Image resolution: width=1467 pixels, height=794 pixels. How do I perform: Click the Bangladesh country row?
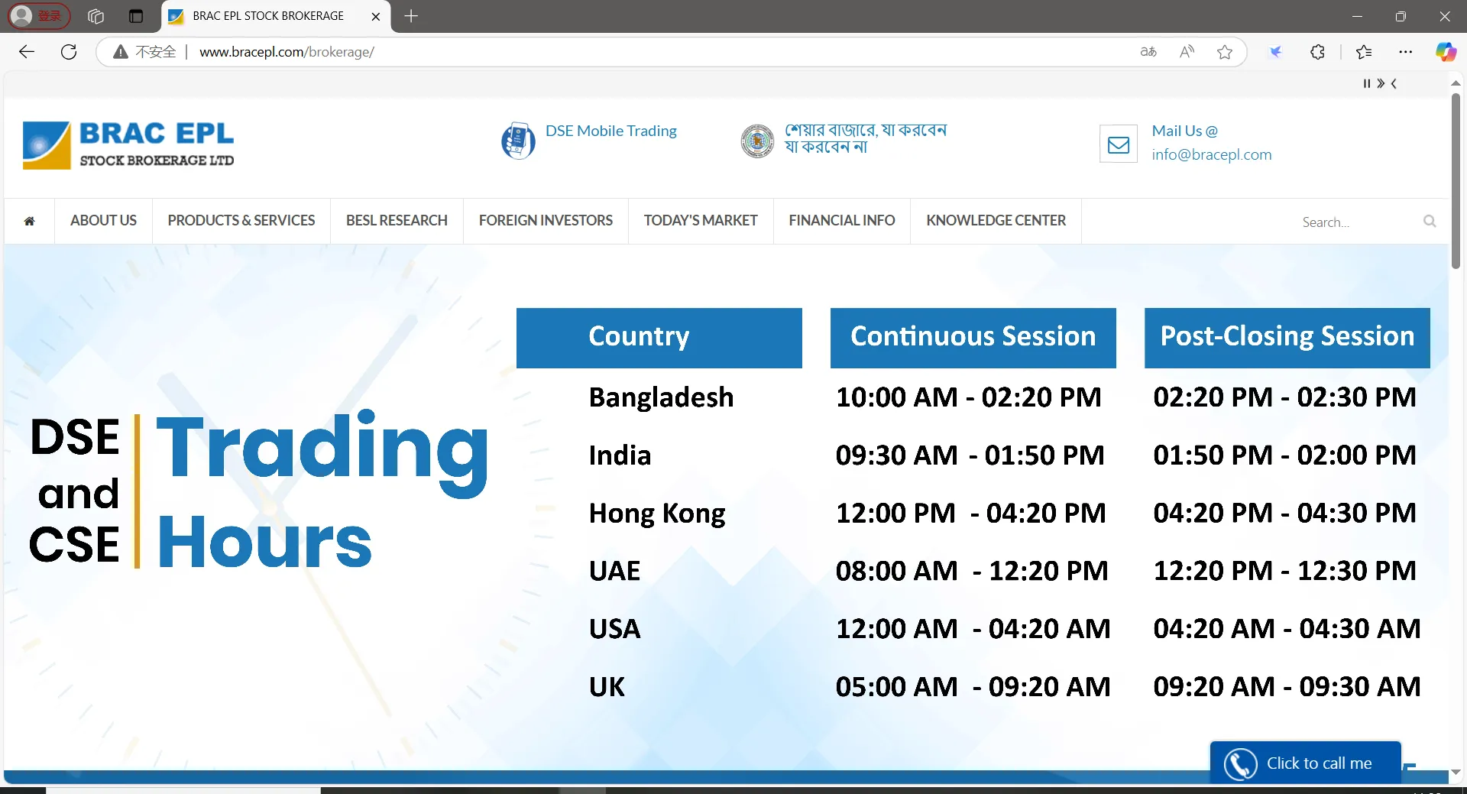click(661, 397)
